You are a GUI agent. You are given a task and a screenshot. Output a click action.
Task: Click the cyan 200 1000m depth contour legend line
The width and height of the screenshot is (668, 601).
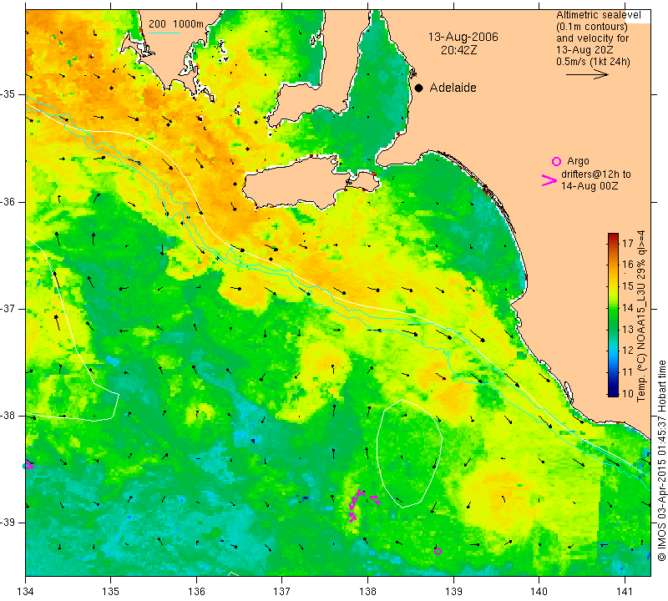(164, 33)
